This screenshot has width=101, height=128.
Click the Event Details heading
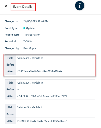[x=23, y=7]
